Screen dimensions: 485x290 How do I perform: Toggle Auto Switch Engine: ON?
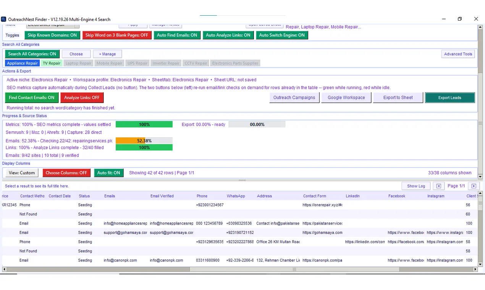click(x=282, y=35)
